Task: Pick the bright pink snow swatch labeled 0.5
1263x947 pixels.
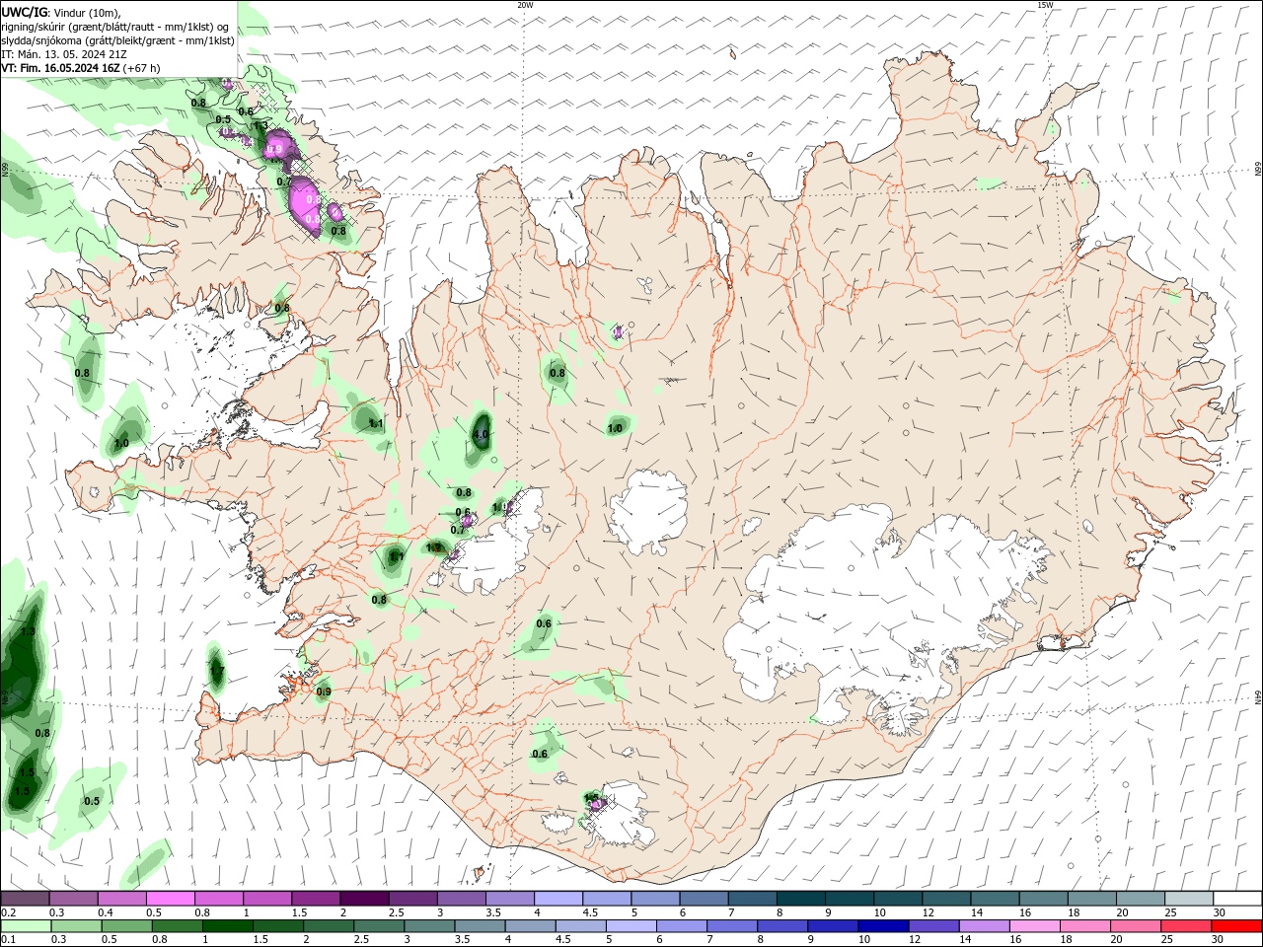Action: click(x=171, y=899)
